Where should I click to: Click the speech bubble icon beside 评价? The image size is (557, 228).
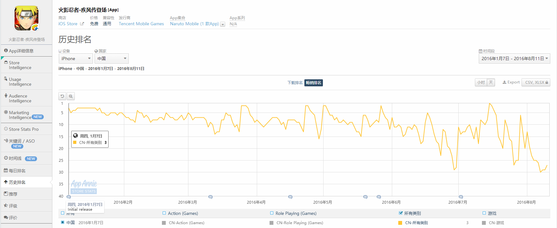(6, 217)
